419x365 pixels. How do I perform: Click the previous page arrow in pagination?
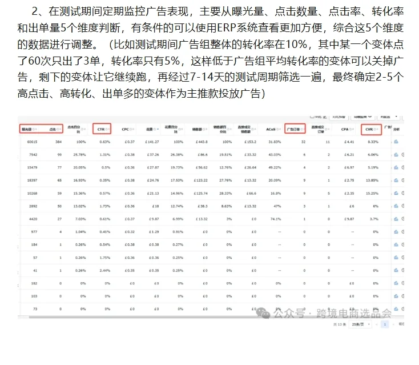tap(377, 324)
